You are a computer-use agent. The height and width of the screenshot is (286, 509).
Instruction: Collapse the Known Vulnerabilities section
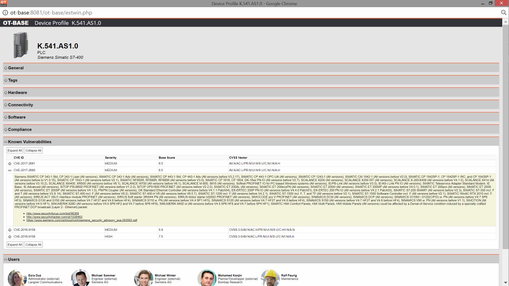coord(6,142)
